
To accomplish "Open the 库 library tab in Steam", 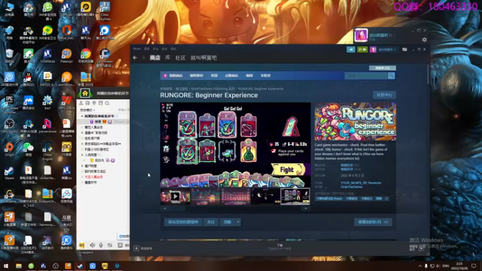I will [x=167, y=58].
